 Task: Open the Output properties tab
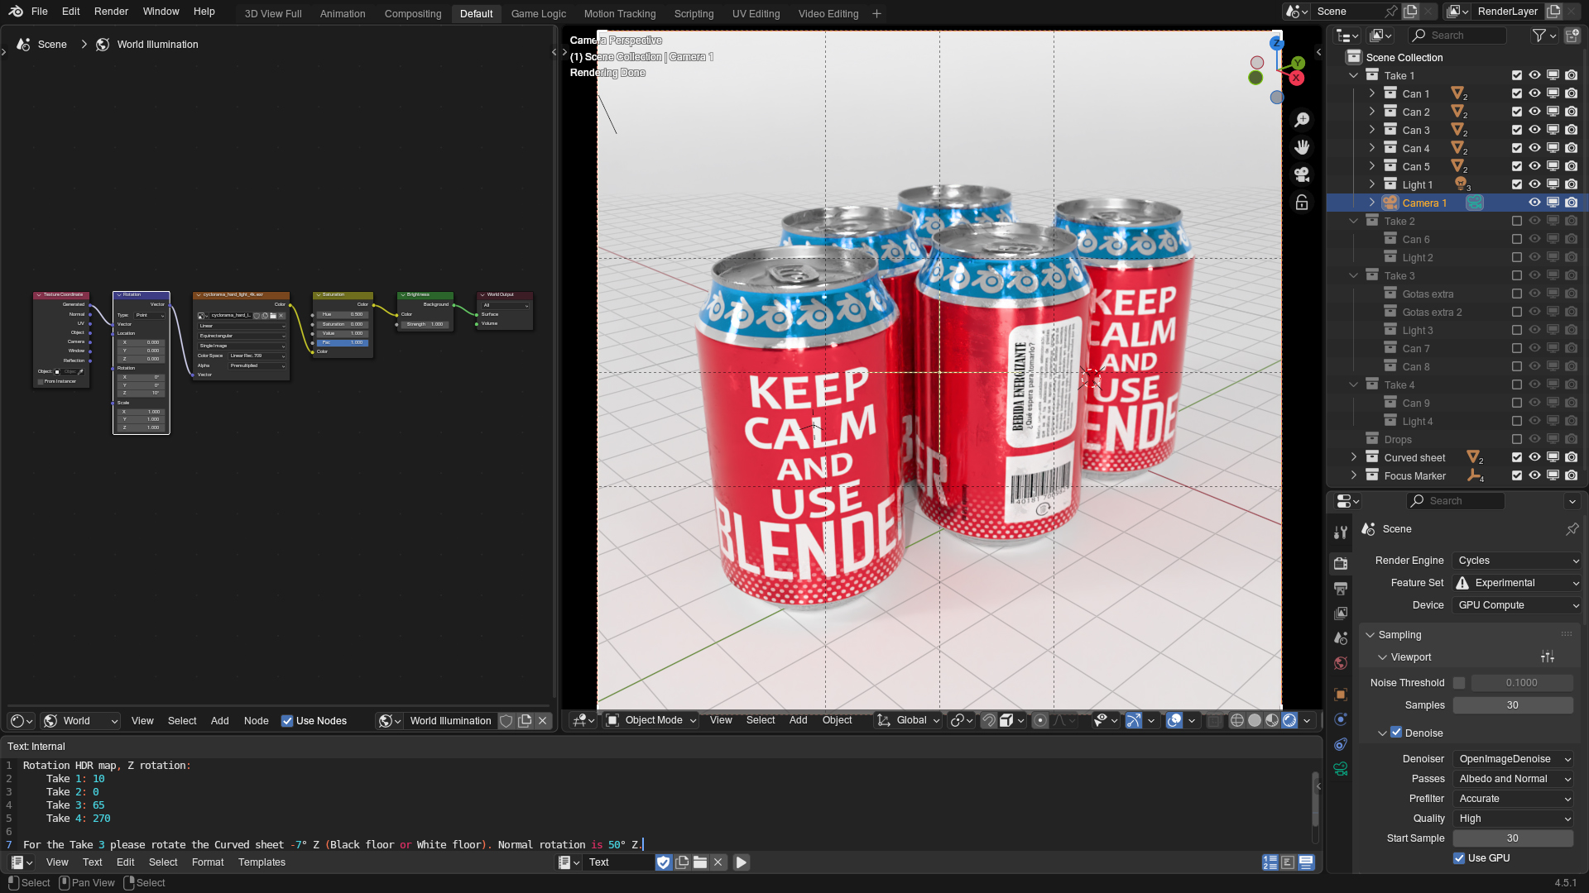pyautogui.click(x=1341, y=588)
